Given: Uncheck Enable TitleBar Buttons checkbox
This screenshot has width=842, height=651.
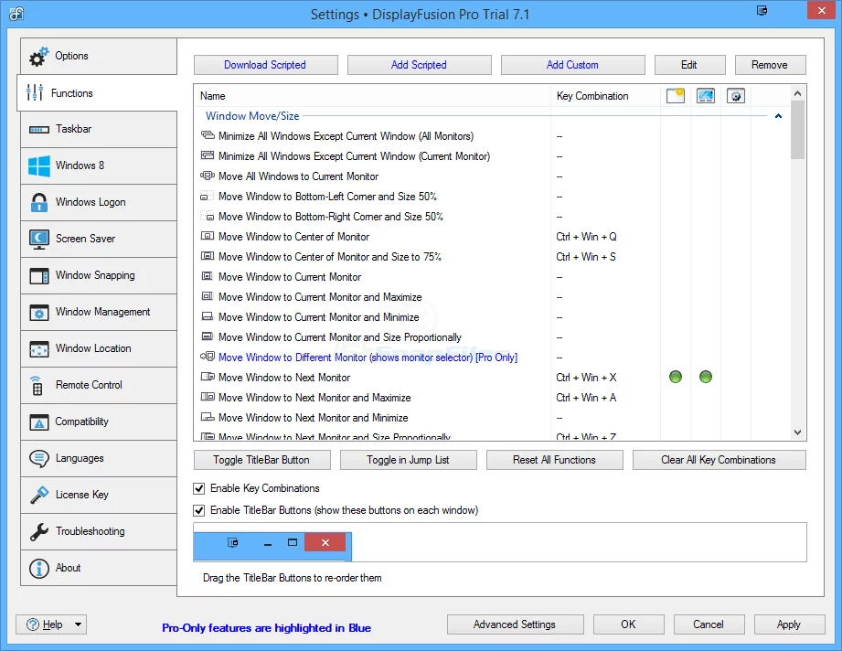Looking at the screenshot, I should click(199, 510).
